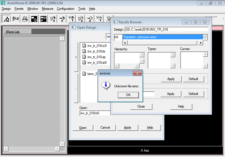
Task: Click the file icon beside inv_tr_018.sp
Action: coord(84,57)
